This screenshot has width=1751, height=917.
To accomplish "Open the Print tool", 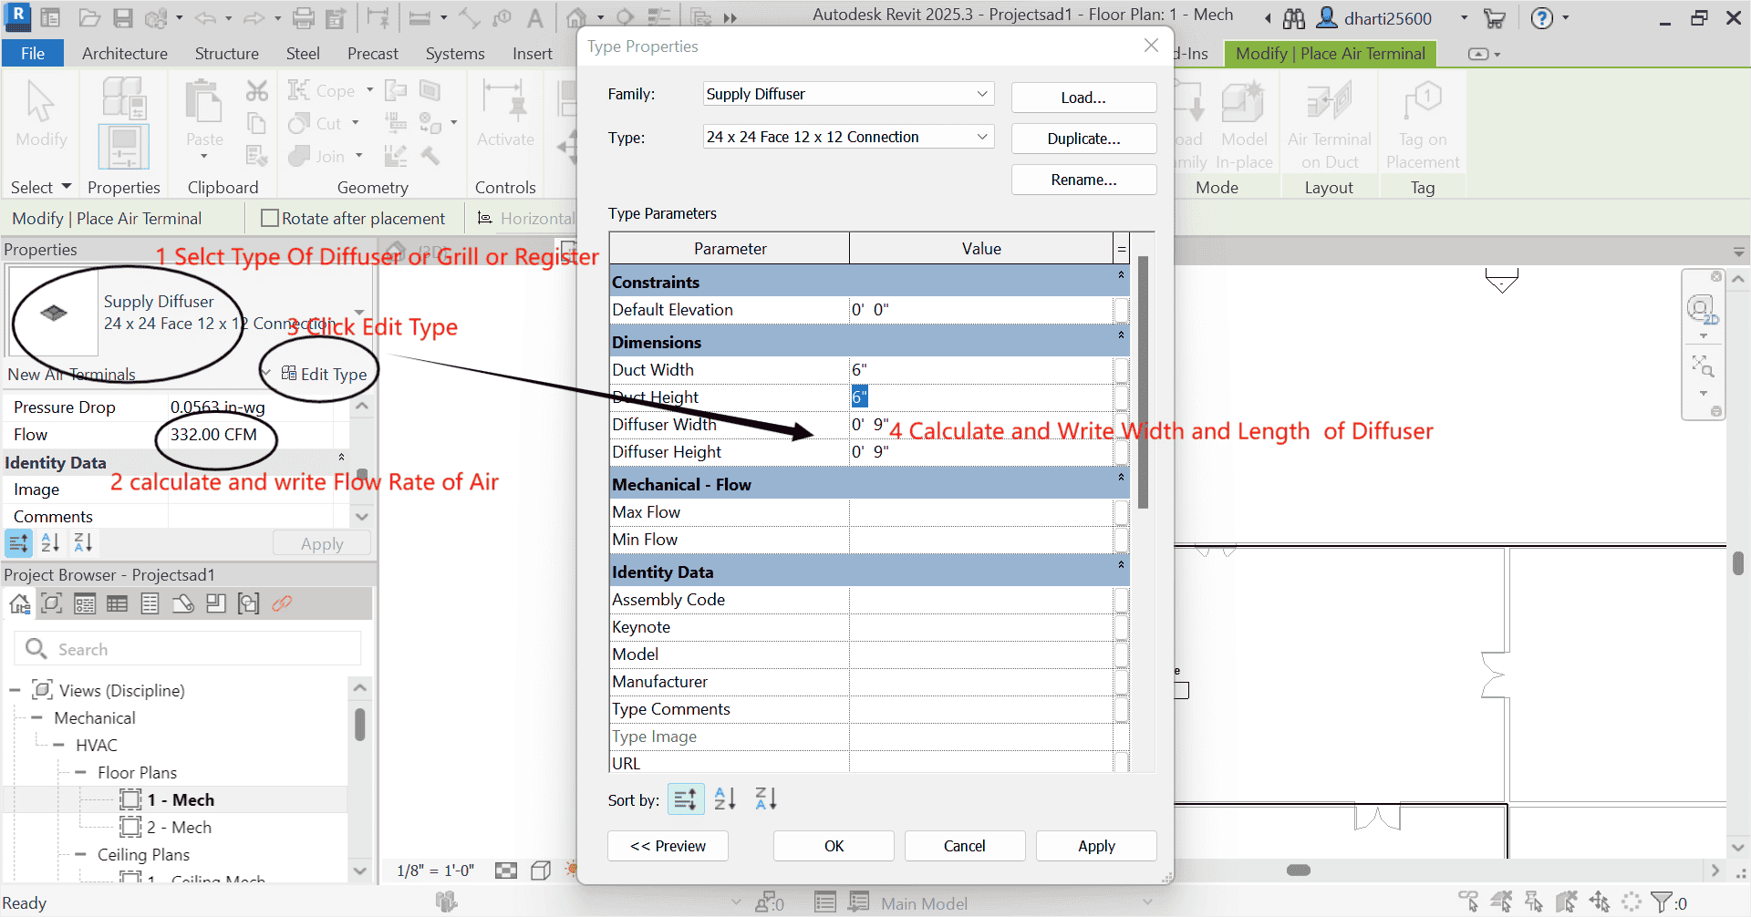I will 302,17.
